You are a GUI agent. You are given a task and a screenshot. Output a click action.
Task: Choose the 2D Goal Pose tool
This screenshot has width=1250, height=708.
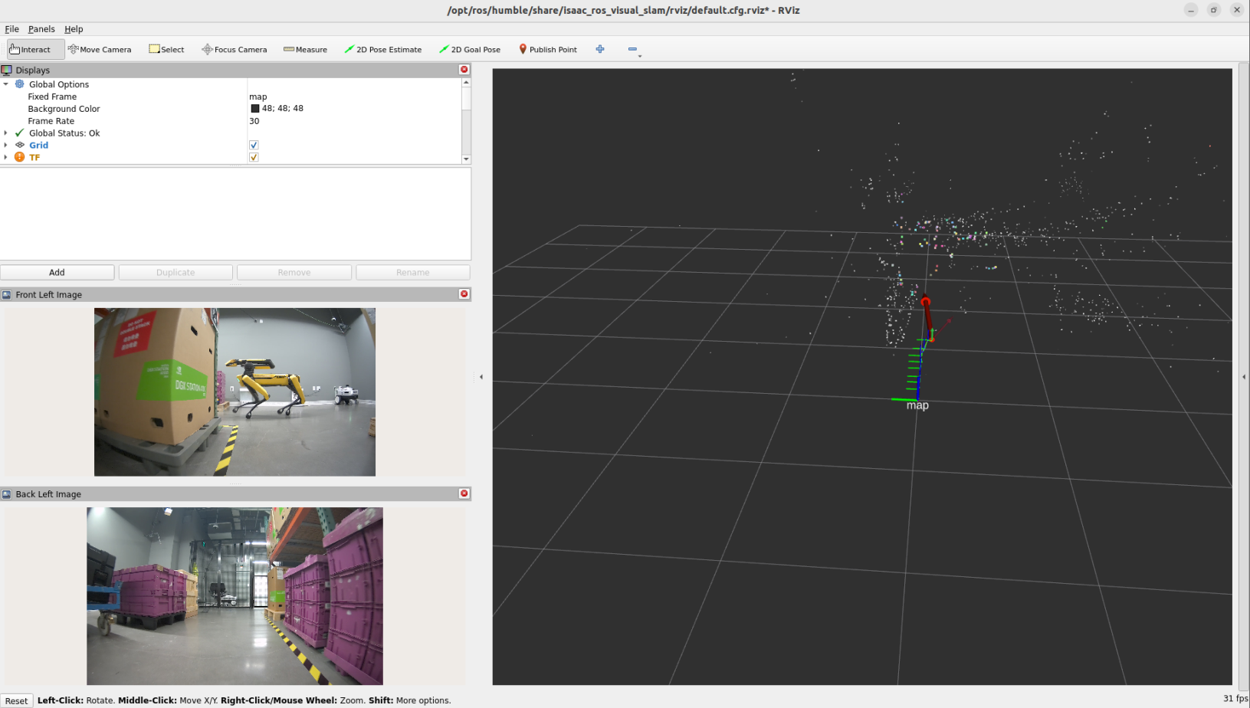[x=470, y=49]
